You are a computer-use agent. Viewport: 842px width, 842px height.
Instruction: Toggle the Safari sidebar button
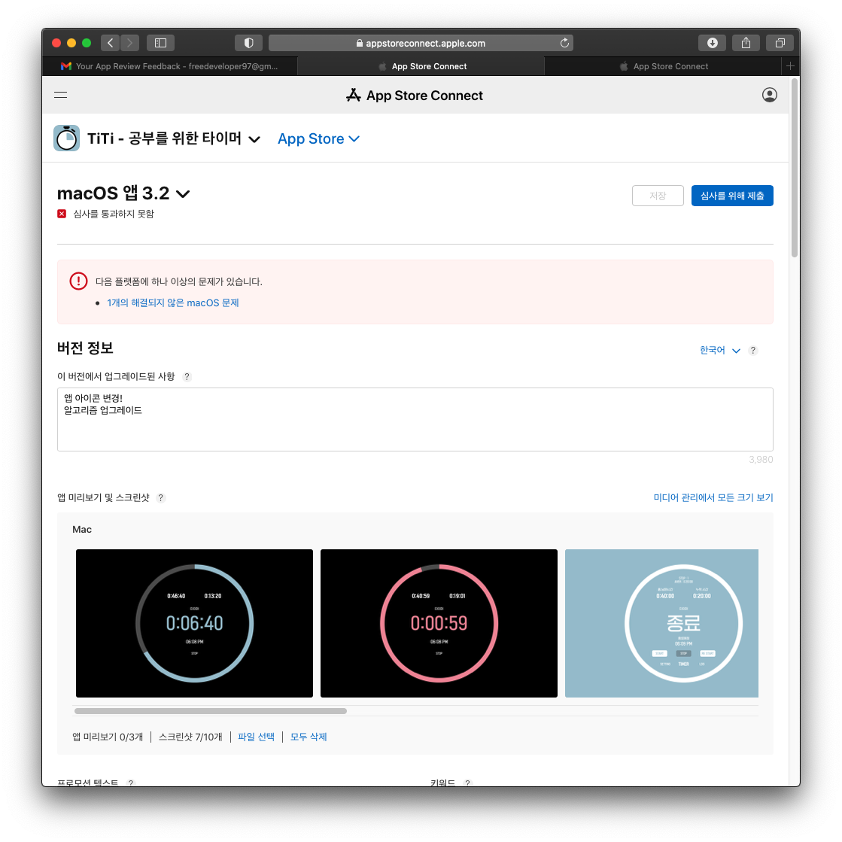[x=160, y=43]
